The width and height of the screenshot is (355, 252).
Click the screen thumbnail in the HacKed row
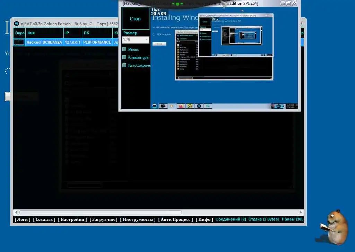click(x=19, y=42)
